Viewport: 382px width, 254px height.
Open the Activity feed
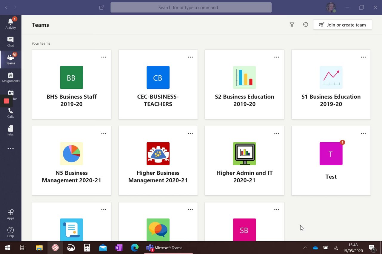click(x=10, y=24)
